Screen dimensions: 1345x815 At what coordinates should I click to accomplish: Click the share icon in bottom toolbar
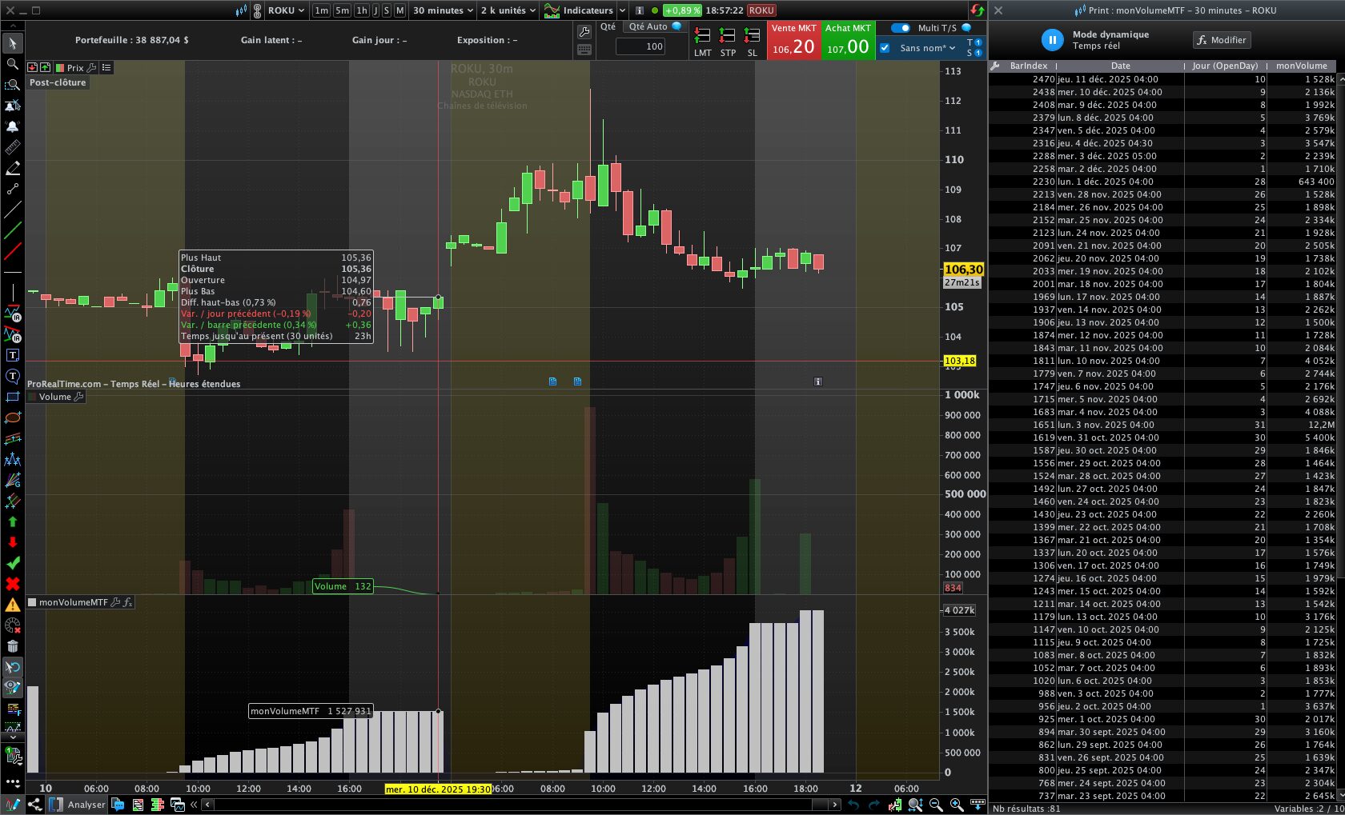[34, 805]
